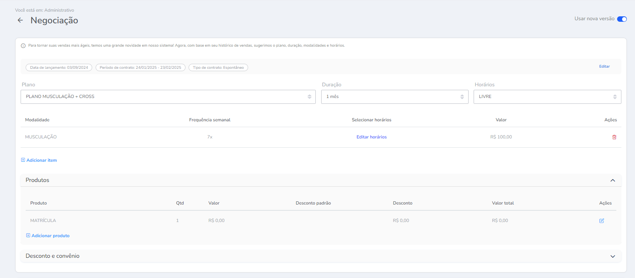Click the Editar link for contract details
Viewport: 635px width, 278px height.
(x=604, y=66)
